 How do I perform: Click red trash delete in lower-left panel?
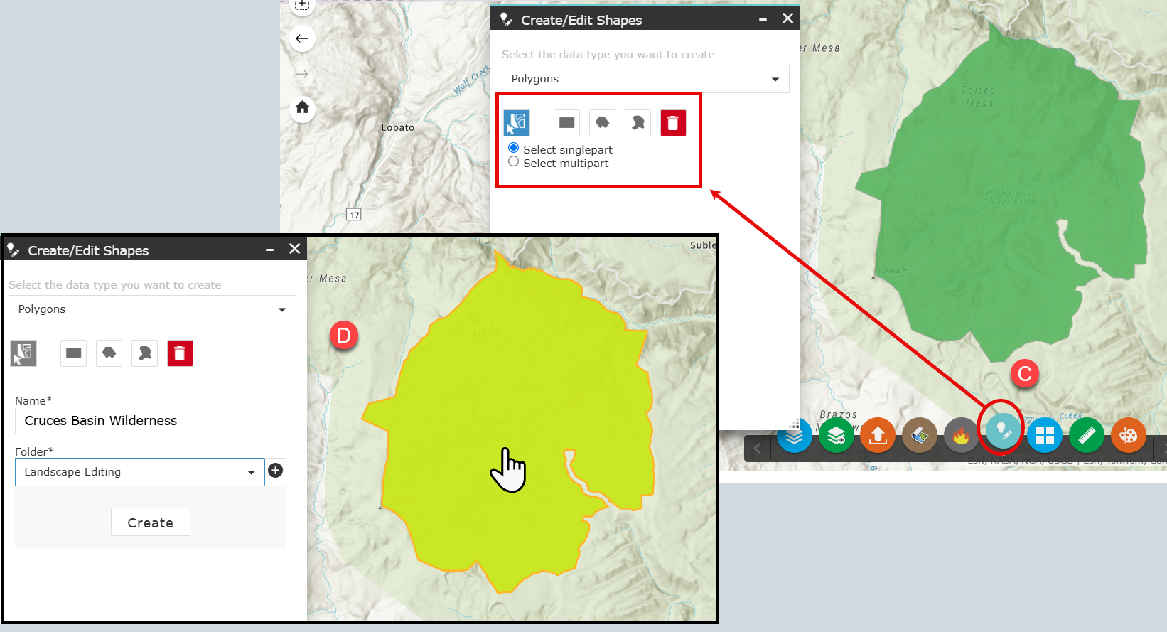point(180,353)
